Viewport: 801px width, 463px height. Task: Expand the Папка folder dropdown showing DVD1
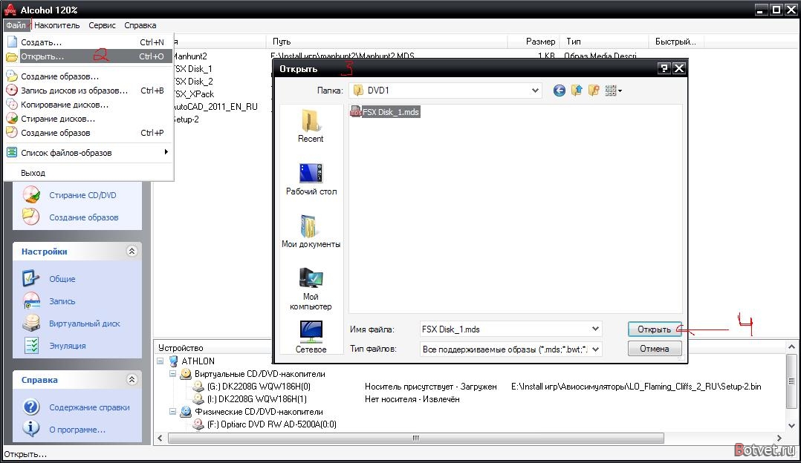(535, 91)
